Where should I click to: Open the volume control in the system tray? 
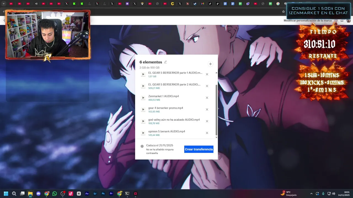pyautogui.click(x=334, y=194)
